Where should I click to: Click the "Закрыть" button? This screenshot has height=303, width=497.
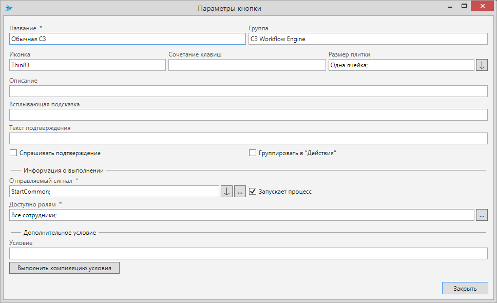pyautogui.click(x=465, y=288)
